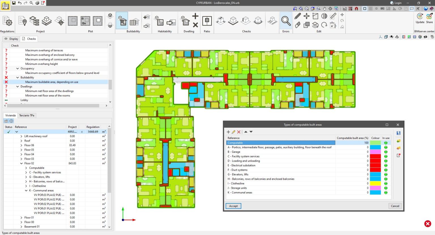Toggle 'In use' for I - Clothesline

(385, 183)
